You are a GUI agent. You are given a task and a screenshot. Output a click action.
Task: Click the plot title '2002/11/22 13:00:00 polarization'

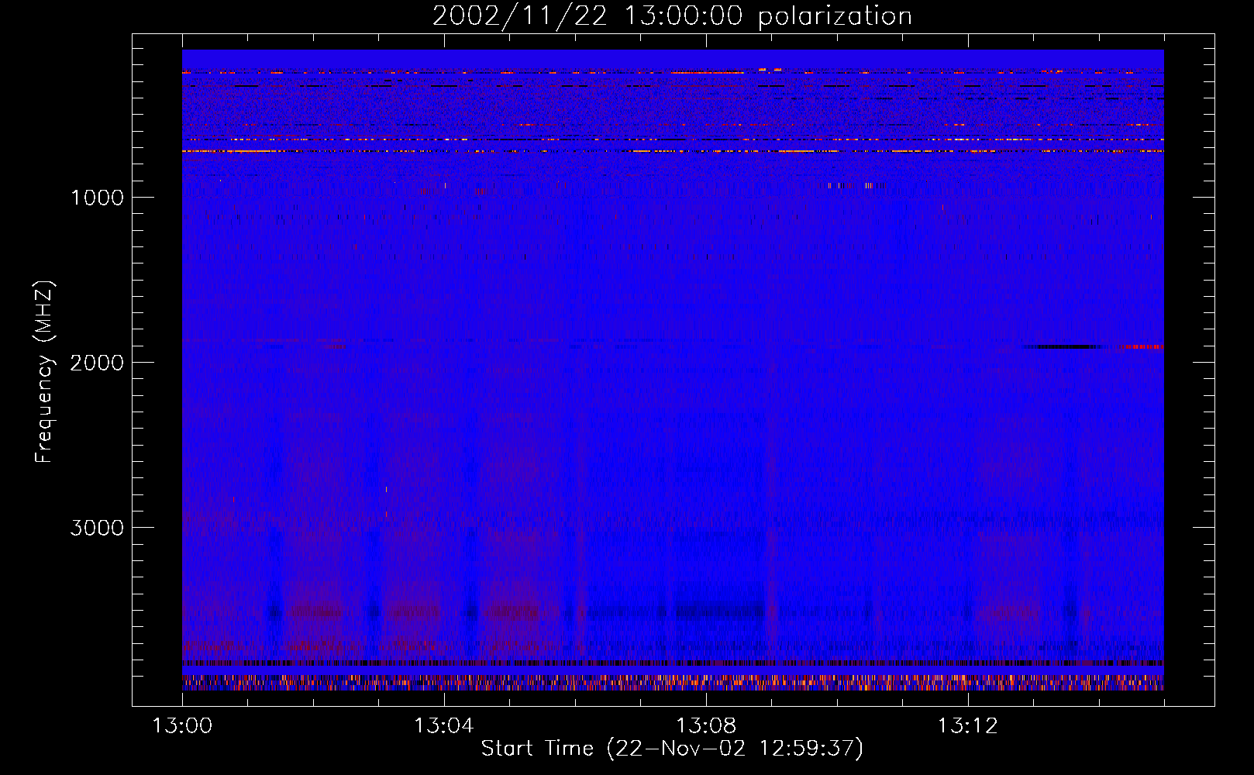(672, 15)
